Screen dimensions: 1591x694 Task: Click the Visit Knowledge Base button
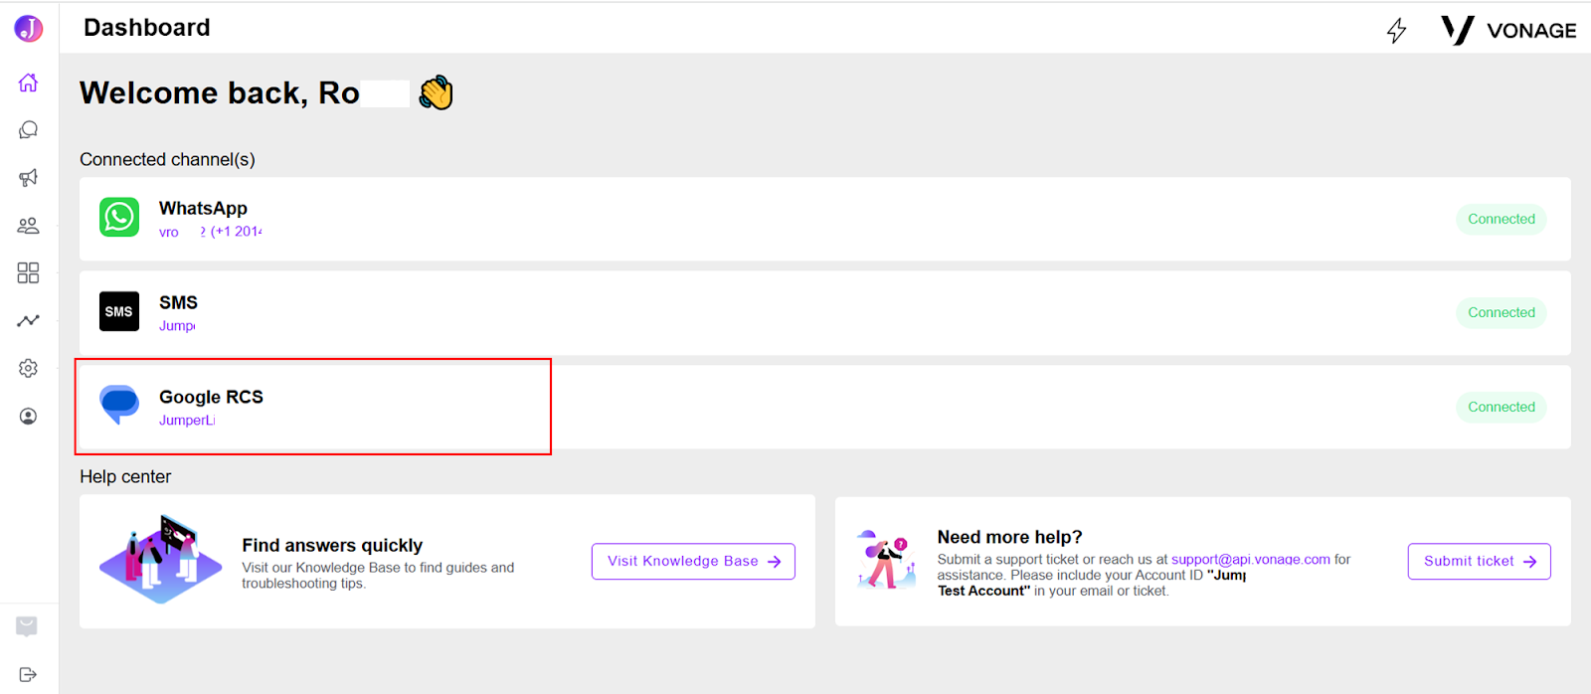click(x=693, y=561)
